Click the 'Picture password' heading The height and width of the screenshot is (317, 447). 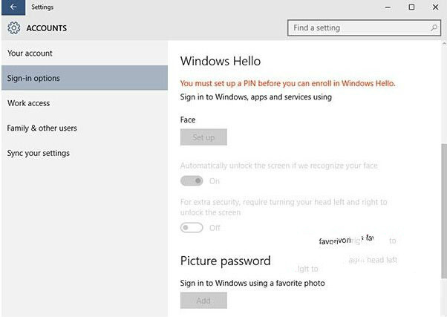(x=225, y=261)
